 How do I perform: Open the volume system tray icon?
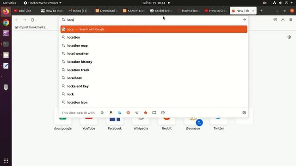(281, 3)
